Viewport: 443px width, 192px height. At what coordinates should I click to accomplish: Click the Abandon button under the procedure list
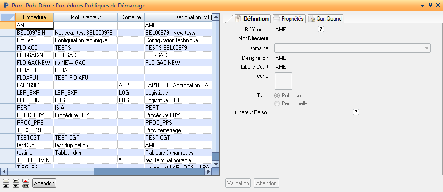coord(44,183)
